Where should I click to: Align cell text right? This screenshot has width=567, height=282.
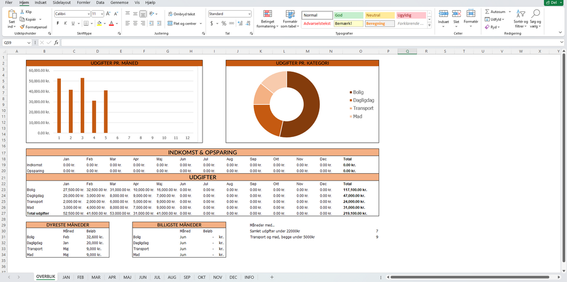143,23
